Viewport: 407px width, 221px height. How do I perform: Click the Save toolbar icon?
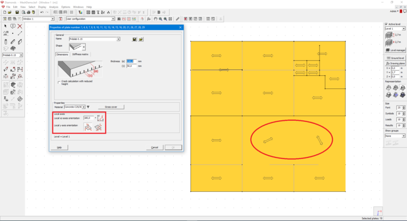pyautogui.click(x=17, y=12)
